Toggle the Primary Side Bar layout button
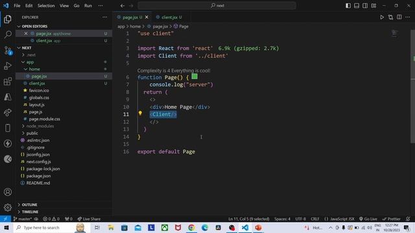 [348, 6]
